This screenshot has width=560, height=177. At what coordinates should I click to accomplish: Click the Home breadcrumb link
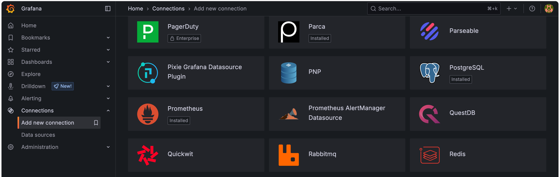click(x=136, y=9)
